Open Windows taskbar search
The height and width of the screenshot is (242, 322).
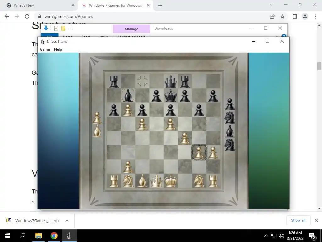pos(23,236)
